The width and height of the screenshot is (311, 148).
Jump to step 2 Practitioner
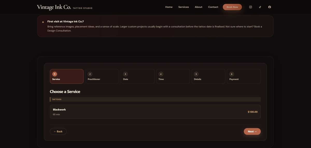click(x=102, y=76)
